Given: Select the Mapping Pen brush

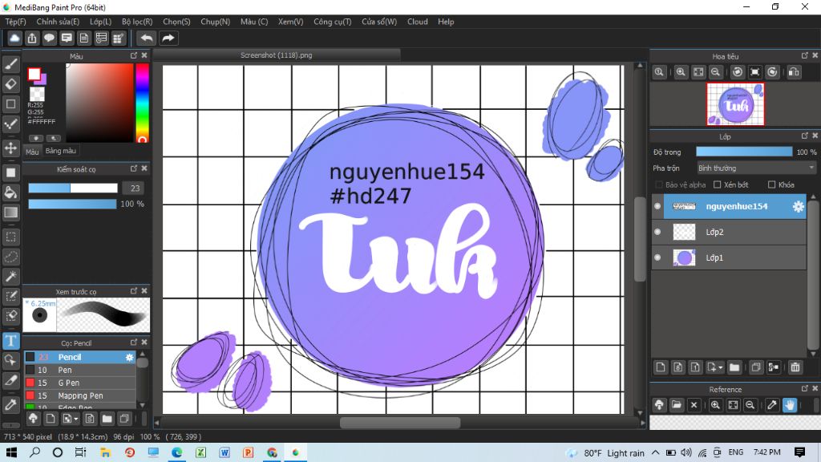Looking at the screenshot, I should tap(80, 395).
